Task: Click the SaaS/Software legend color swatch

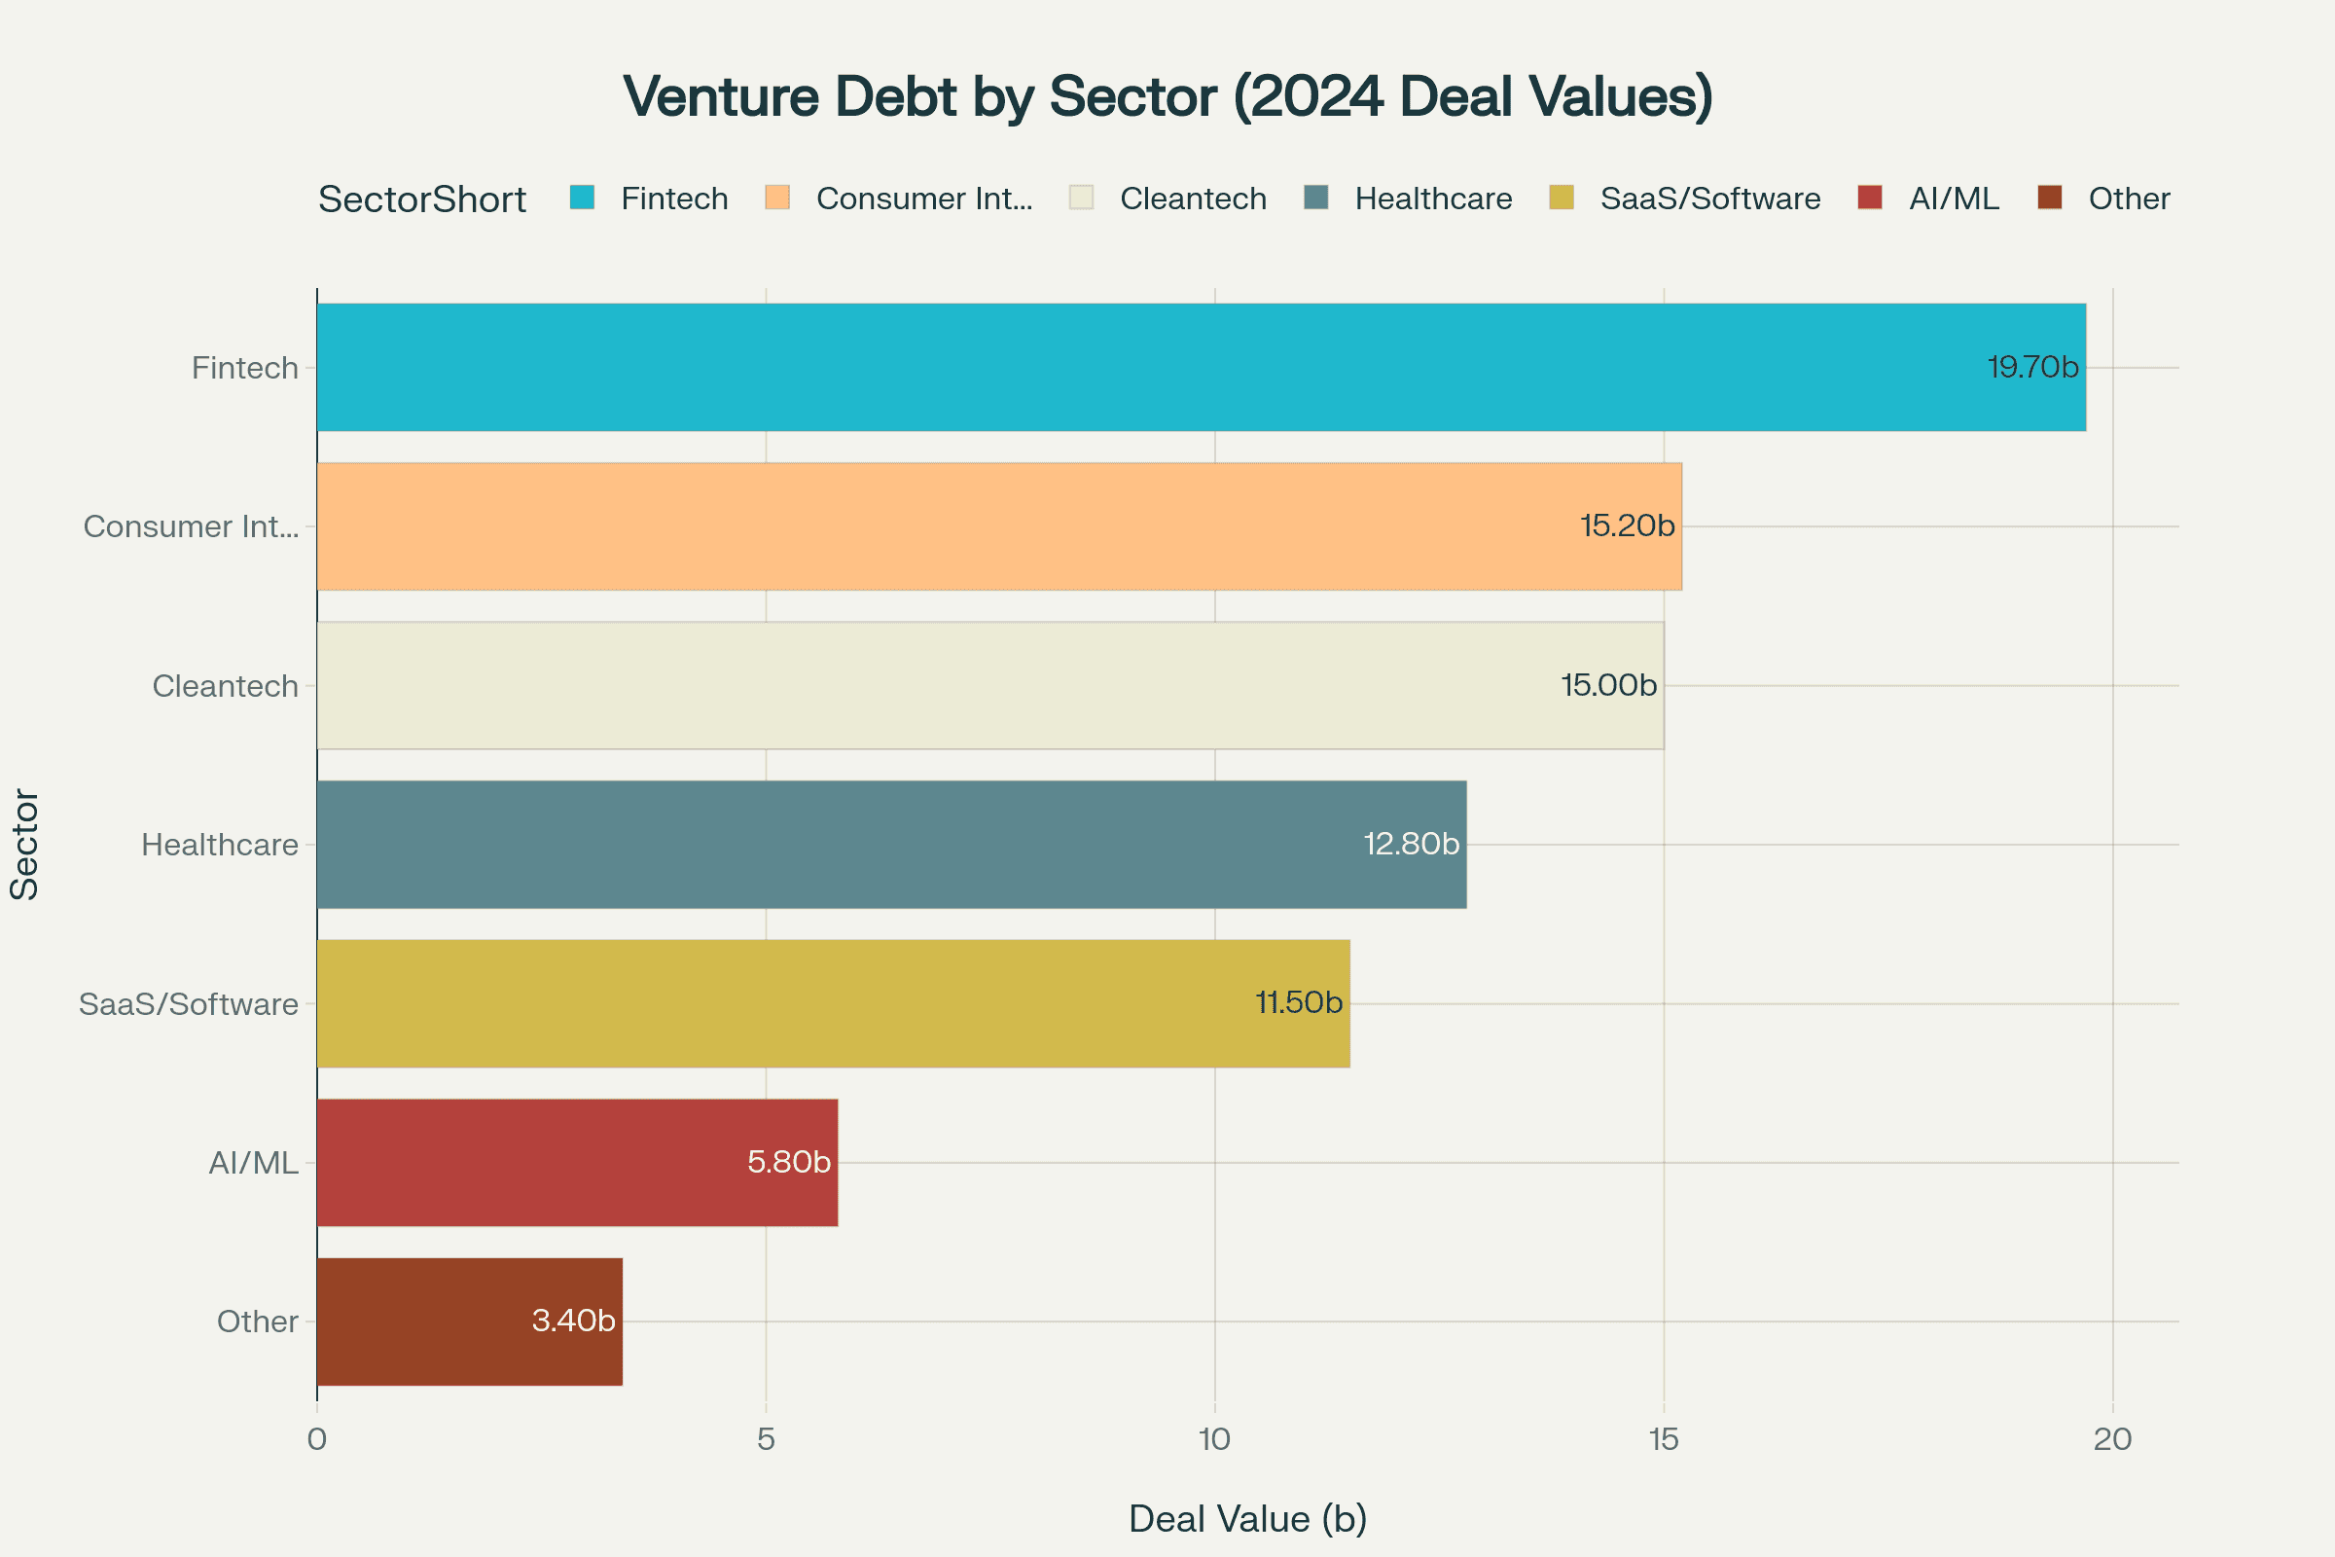Action: point(1562,198)
